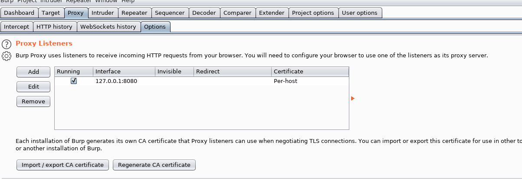Click the help question mark icon
This screenshot has height=179, width=522.
click(x=7, y=44)
